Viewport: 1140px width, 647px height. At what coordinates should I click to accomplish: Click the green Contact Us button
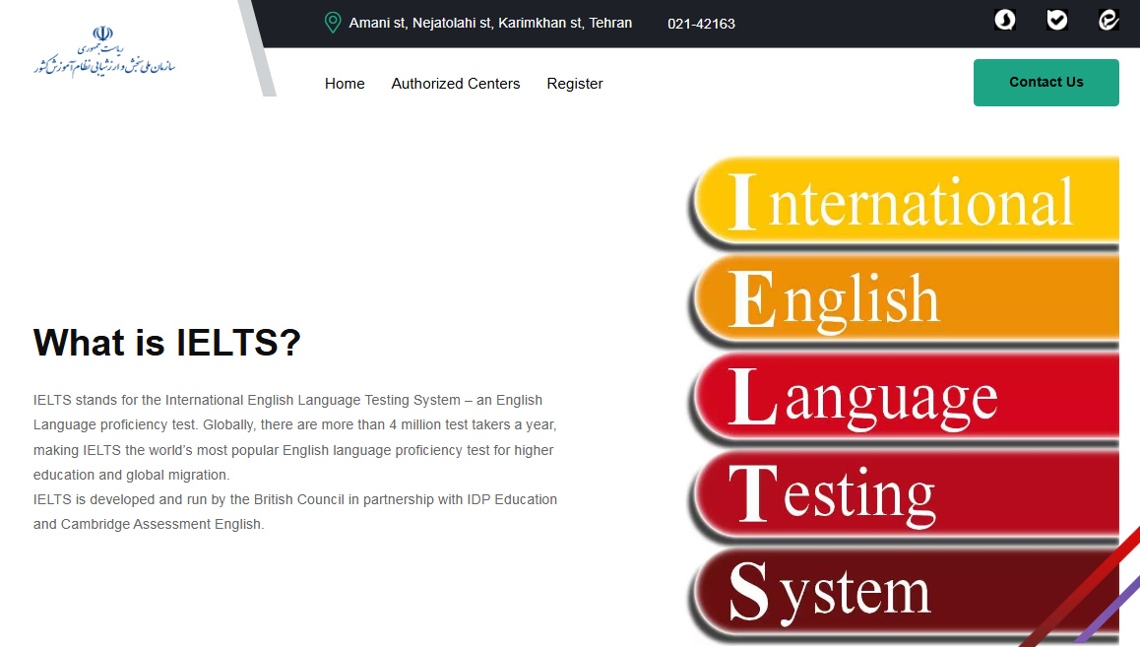click(x=1046, y=82)
